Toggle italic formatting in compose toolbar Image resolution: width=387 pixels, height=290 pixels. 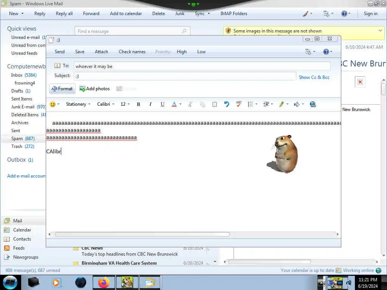tap(150, 104)
